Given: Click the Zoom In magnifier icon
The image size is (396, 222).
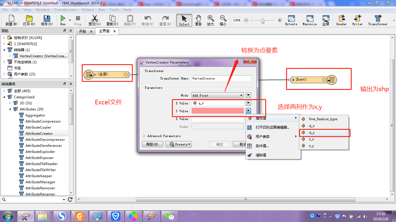Looking at the screenshot, I should (211, 18).
